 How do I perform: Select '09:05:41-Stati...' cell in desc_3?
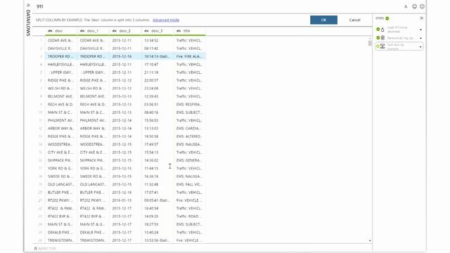(x=157, y=200)
